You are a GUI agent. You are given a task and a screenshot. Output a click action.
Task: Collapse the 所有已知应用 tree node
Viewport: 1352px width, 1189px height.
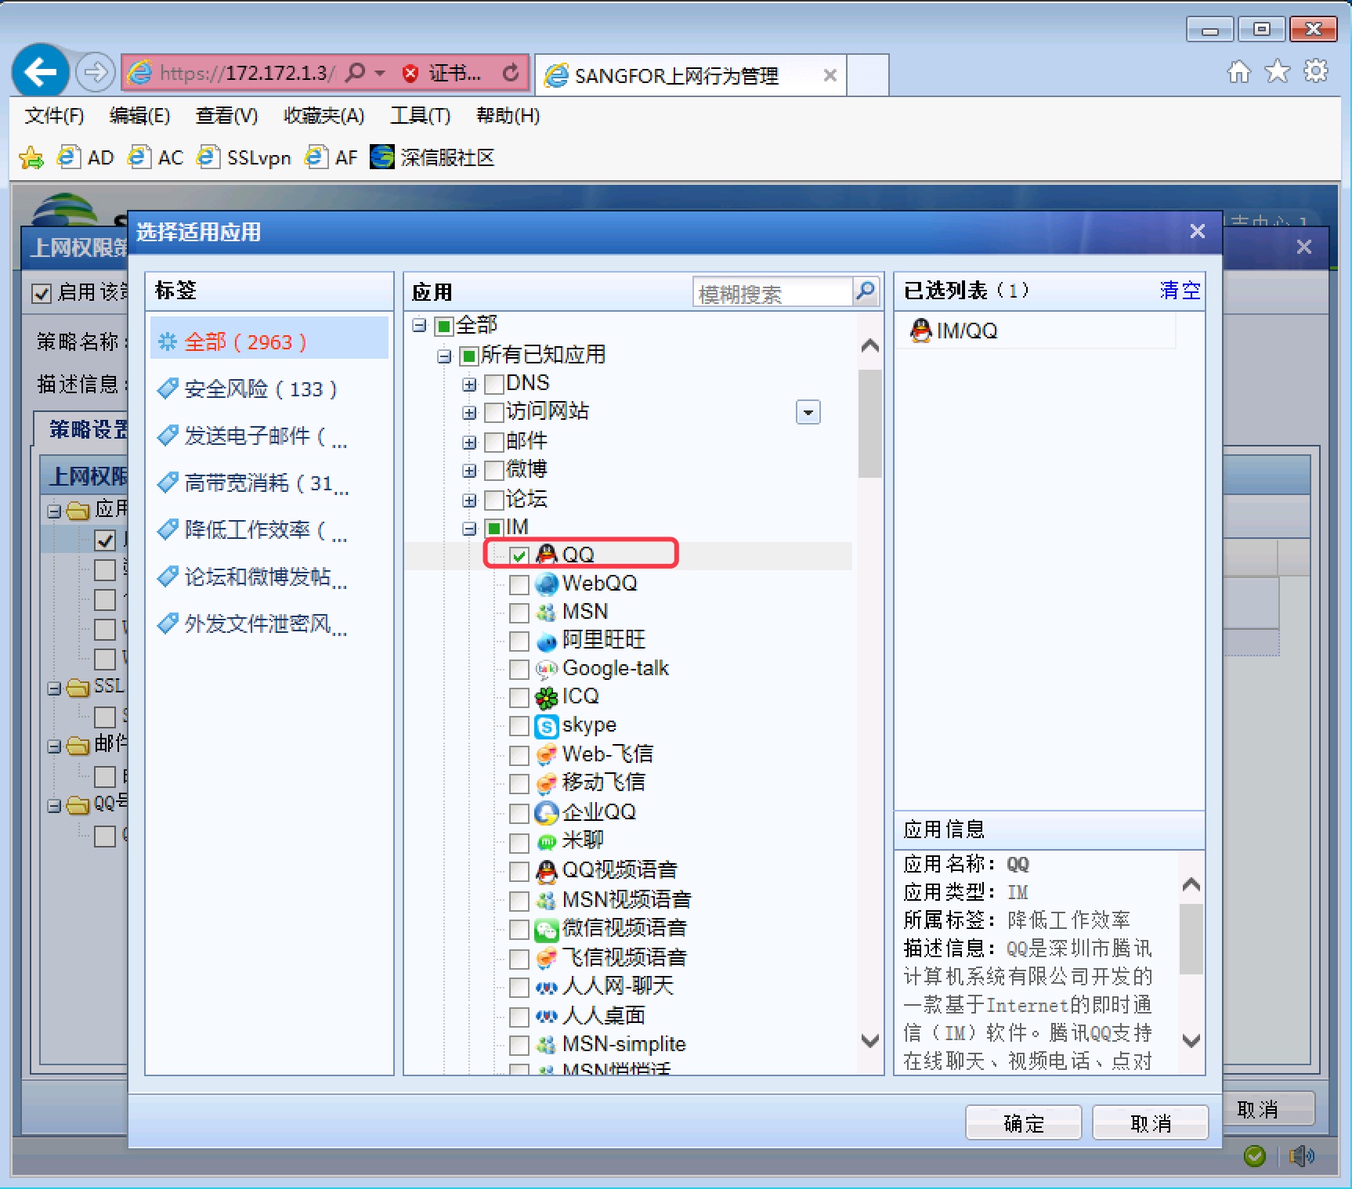click(444, 356)
